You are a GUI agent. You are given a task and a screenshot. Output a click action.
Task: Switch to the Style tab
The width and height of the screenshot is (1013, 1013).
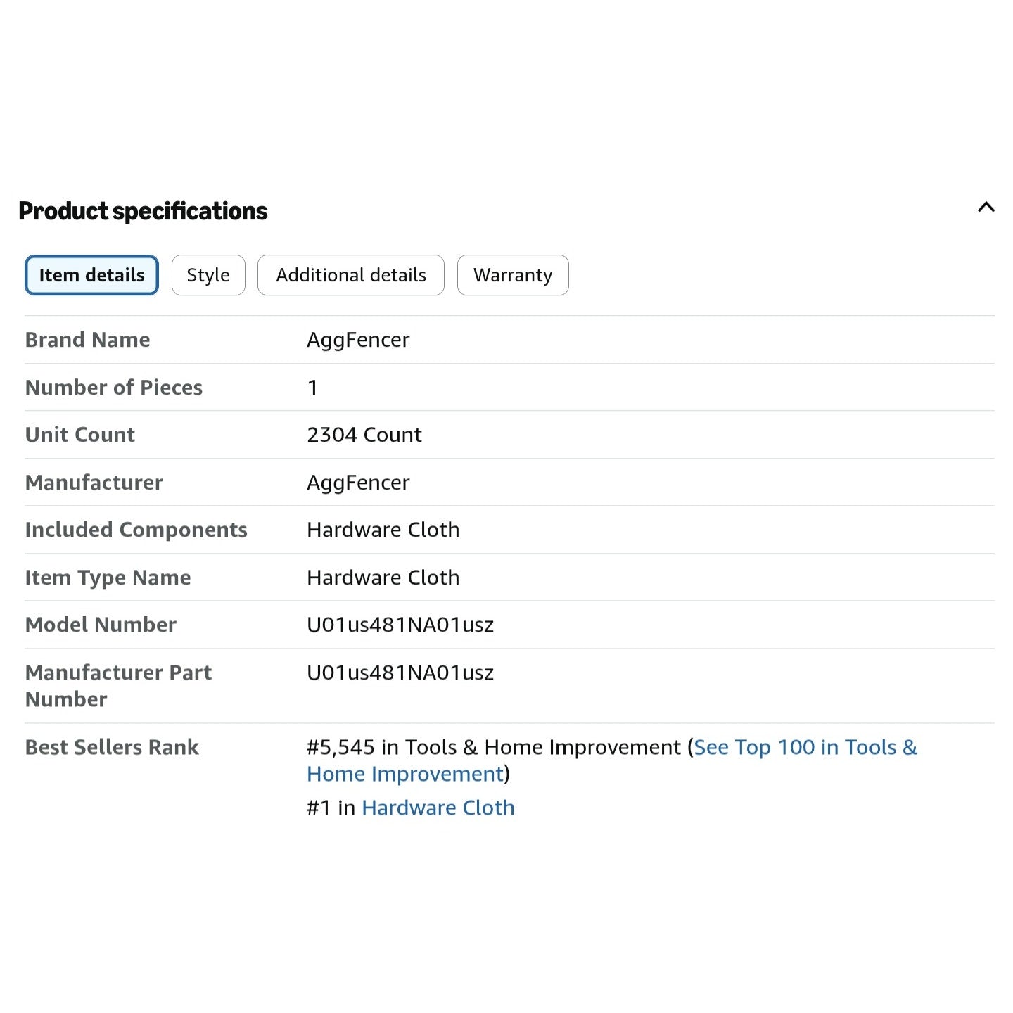point(208,275)
